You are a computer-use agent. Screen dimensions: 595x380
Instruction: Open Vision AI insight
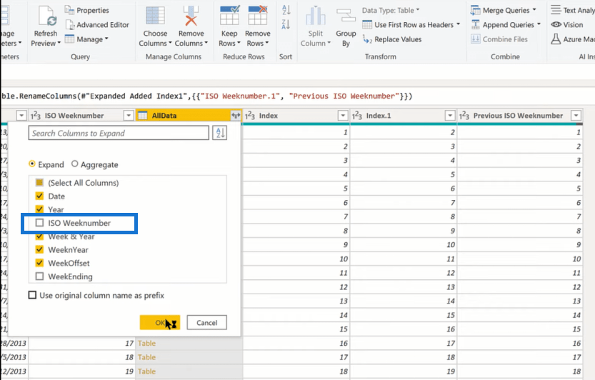pyautogui.click(x=567, y=25)
